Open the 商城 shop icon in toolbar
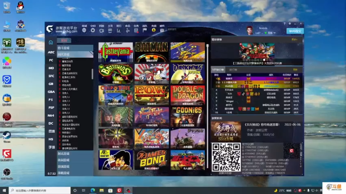346x194 pixels. [84, 30]
